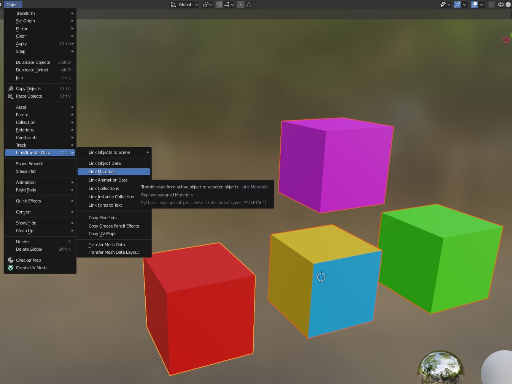Open the proportional editing falloff dropdown
This screenshot has height=384, width=512.
(x=251, y=5)
